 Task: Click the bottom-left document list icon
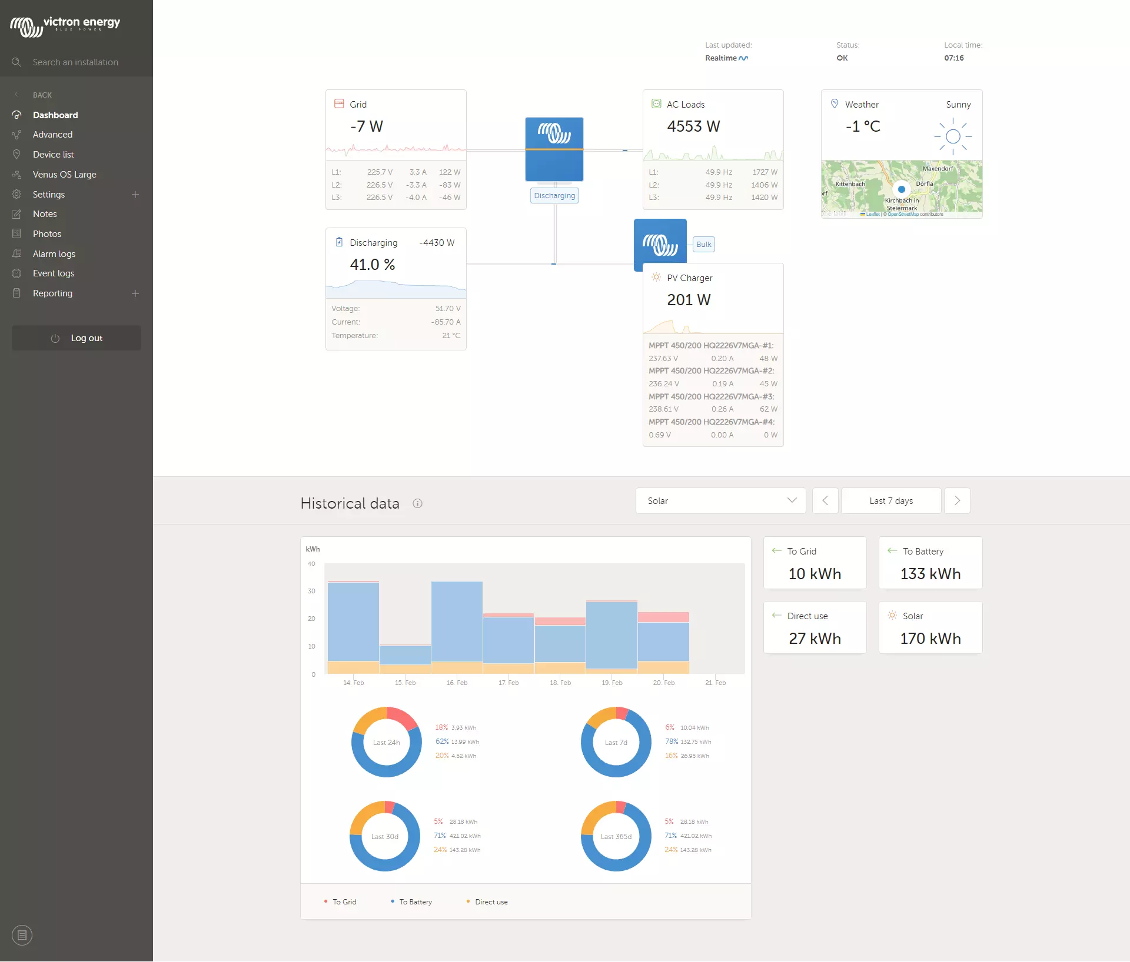click(x=22, y=935)
